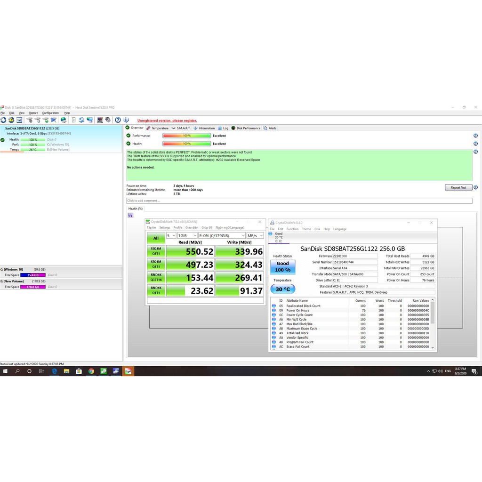Click the green All benchmark button

tap(156, 238)
